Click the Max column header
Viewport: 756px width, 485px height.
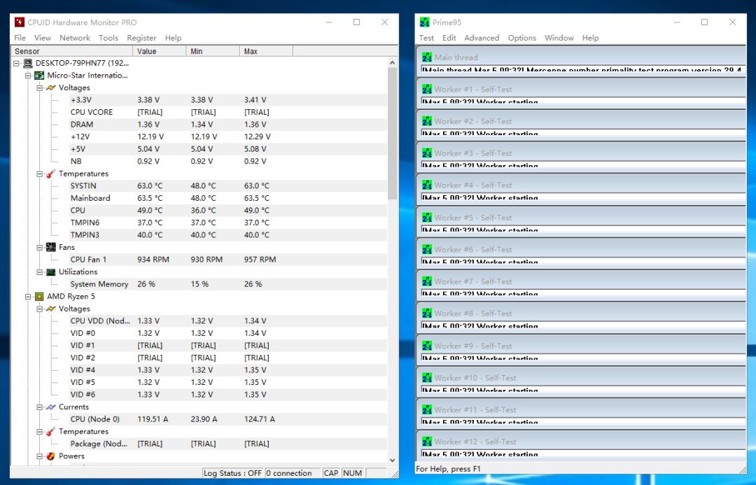pyautogui.click(x=265, y=51)
